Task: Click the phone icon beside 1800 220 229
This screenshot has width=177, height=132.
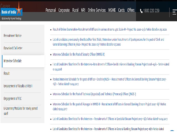Action: (x=141, y=11)
